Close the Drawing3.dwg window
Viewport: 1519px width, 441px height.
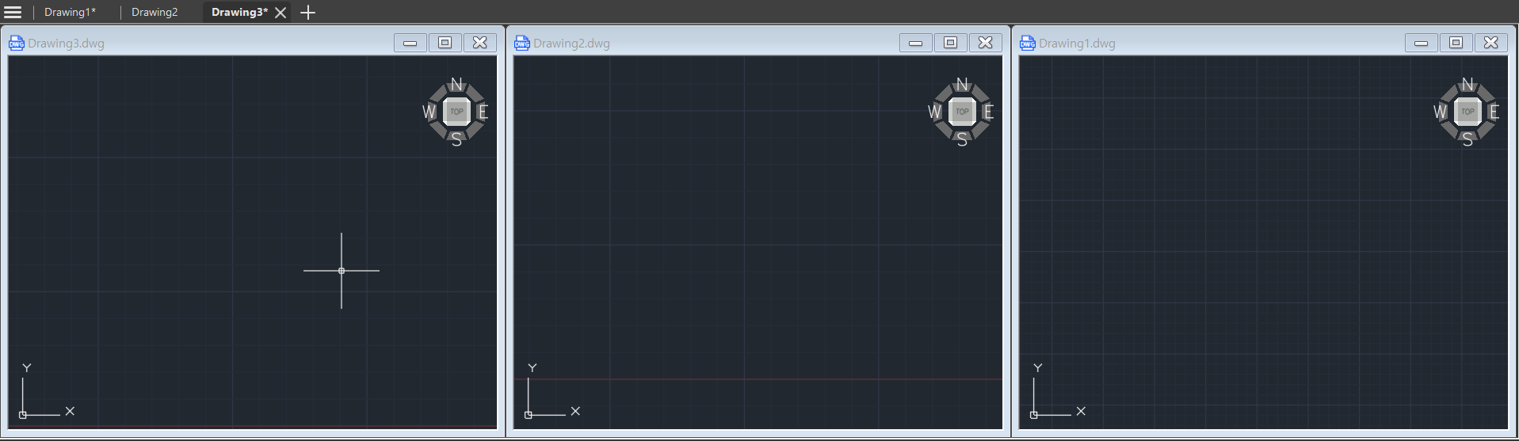click(480, 43)
